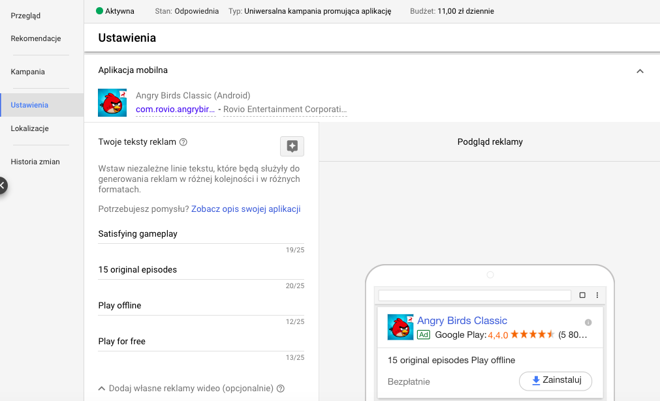Edit the Satisfying gameplay text field
Viewport: 660px width, 401px height.
[x=201, y=234]
